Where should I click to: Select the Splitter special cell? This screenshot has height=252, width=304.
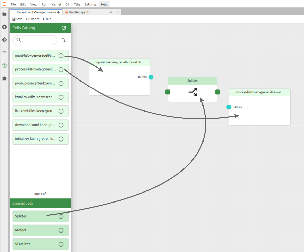tap(41, 216)
